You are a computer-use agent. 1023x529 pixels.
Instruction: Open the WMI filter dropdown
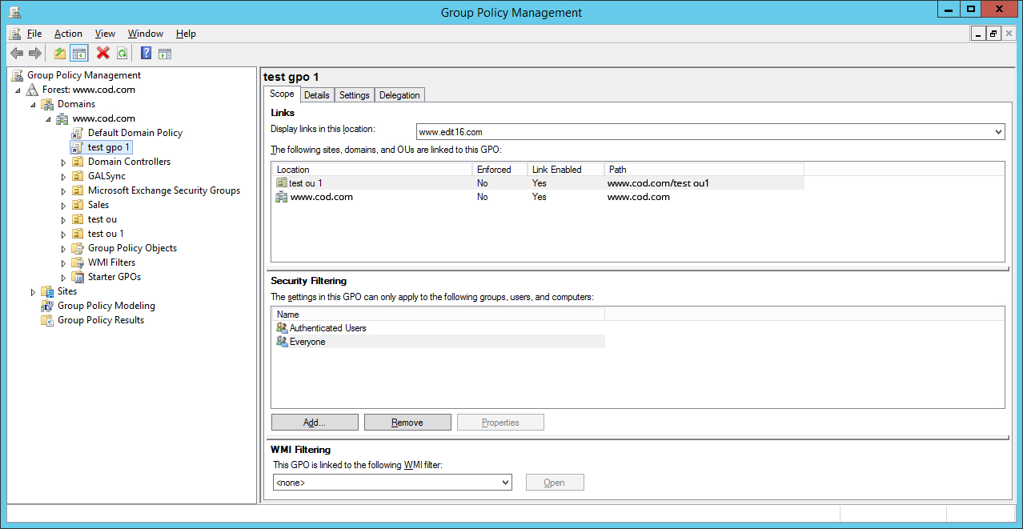(x=505, y=483)
